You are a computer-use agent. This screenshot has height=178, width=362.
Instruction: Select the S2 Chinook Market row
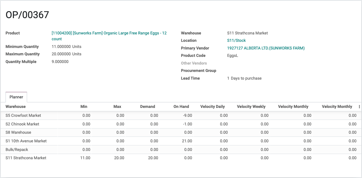tap(181, 124)
